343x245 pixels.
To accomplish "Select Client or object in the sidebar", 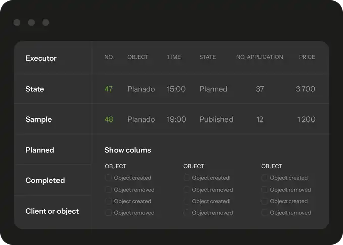I will 52,211.
